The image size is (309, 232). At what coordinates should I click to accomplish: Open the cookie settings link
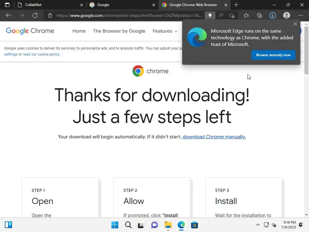tap(11, 54)
